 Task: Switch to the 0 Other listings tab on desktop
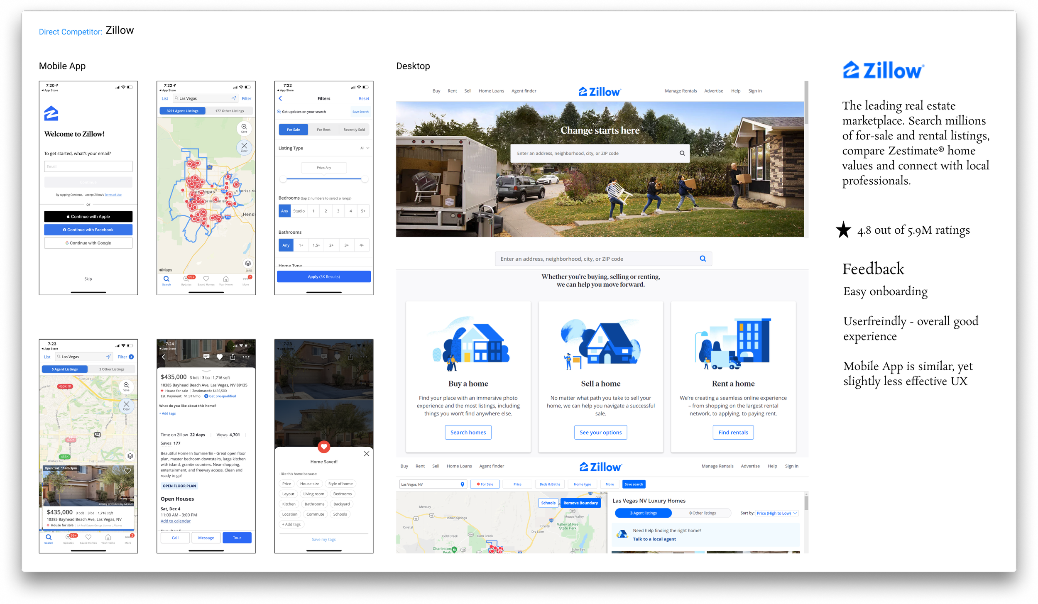pyautogui.click(x=702, y=513)
